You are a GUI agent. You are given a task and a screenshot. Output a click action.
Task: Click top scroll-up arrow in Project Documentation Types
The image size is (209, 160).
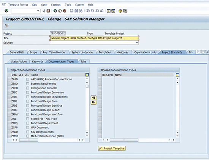coord(87,79)
